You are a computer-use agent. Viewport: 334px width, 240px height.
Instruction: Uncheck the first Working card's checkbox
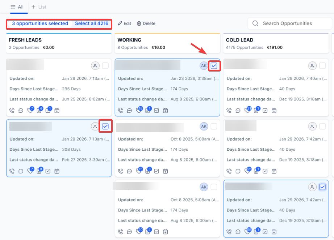click(x=214, y=66)
